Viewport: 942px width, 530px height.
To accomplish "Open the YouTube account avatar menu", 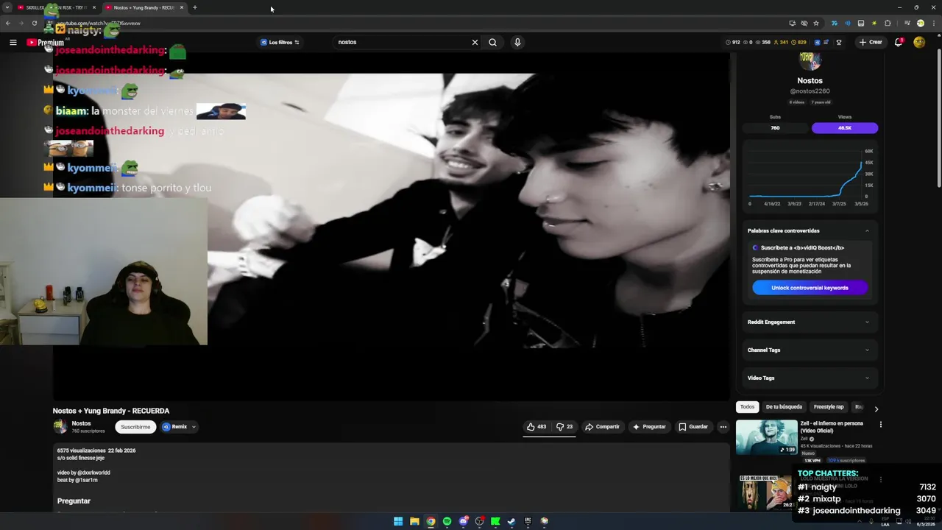I will point(919,42).
